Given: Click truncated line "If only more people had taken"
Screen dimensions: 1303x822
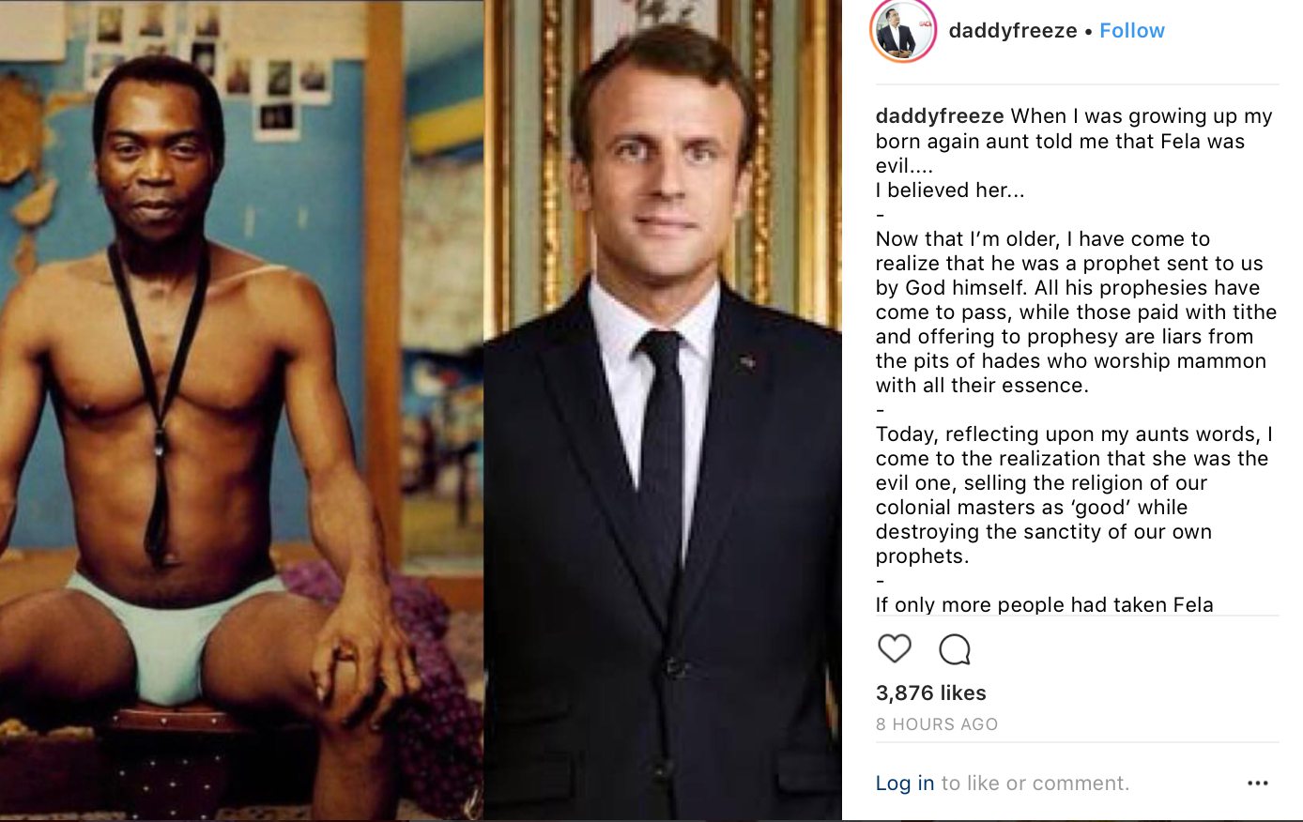Looking at the screenshot, I should pyautogui.click(x=1044, y=604).
